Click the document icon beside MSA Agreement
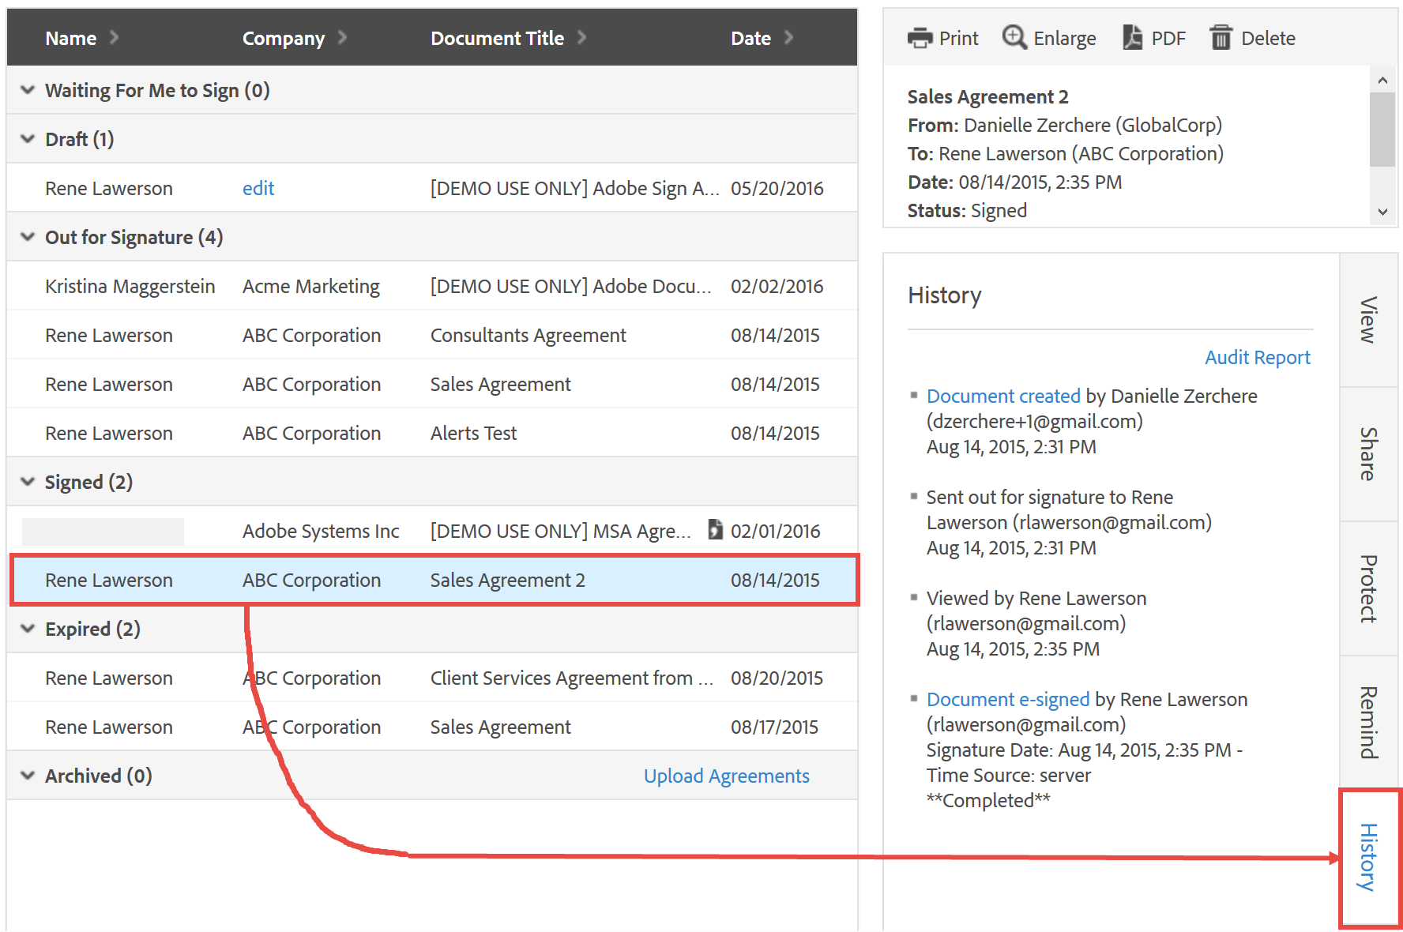The width and height of the screenshot is (1403, 932). tap(715, 530)
